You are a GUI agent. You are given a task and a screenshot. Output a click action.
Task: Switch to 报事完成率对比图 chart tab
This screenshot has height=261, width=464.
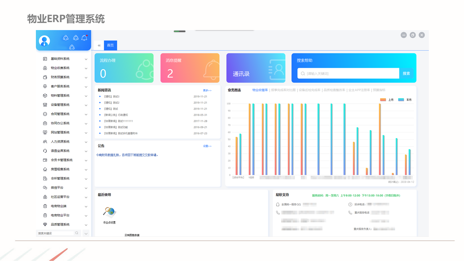click(x=283, y=90)
